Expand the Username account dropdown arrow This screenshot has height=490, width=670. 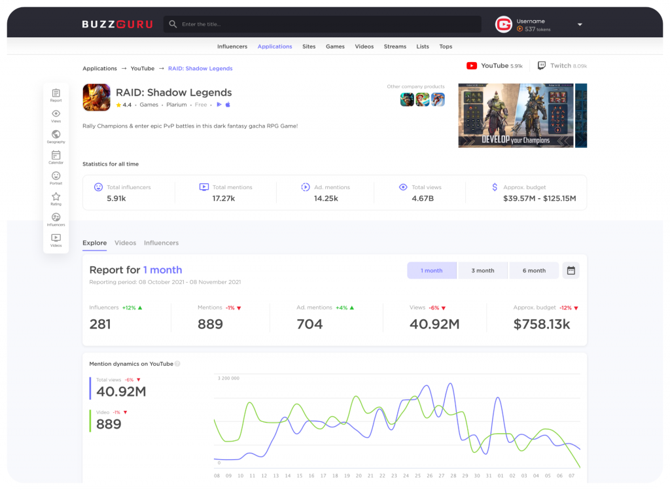pyautogui.click(x=580, y=25)
